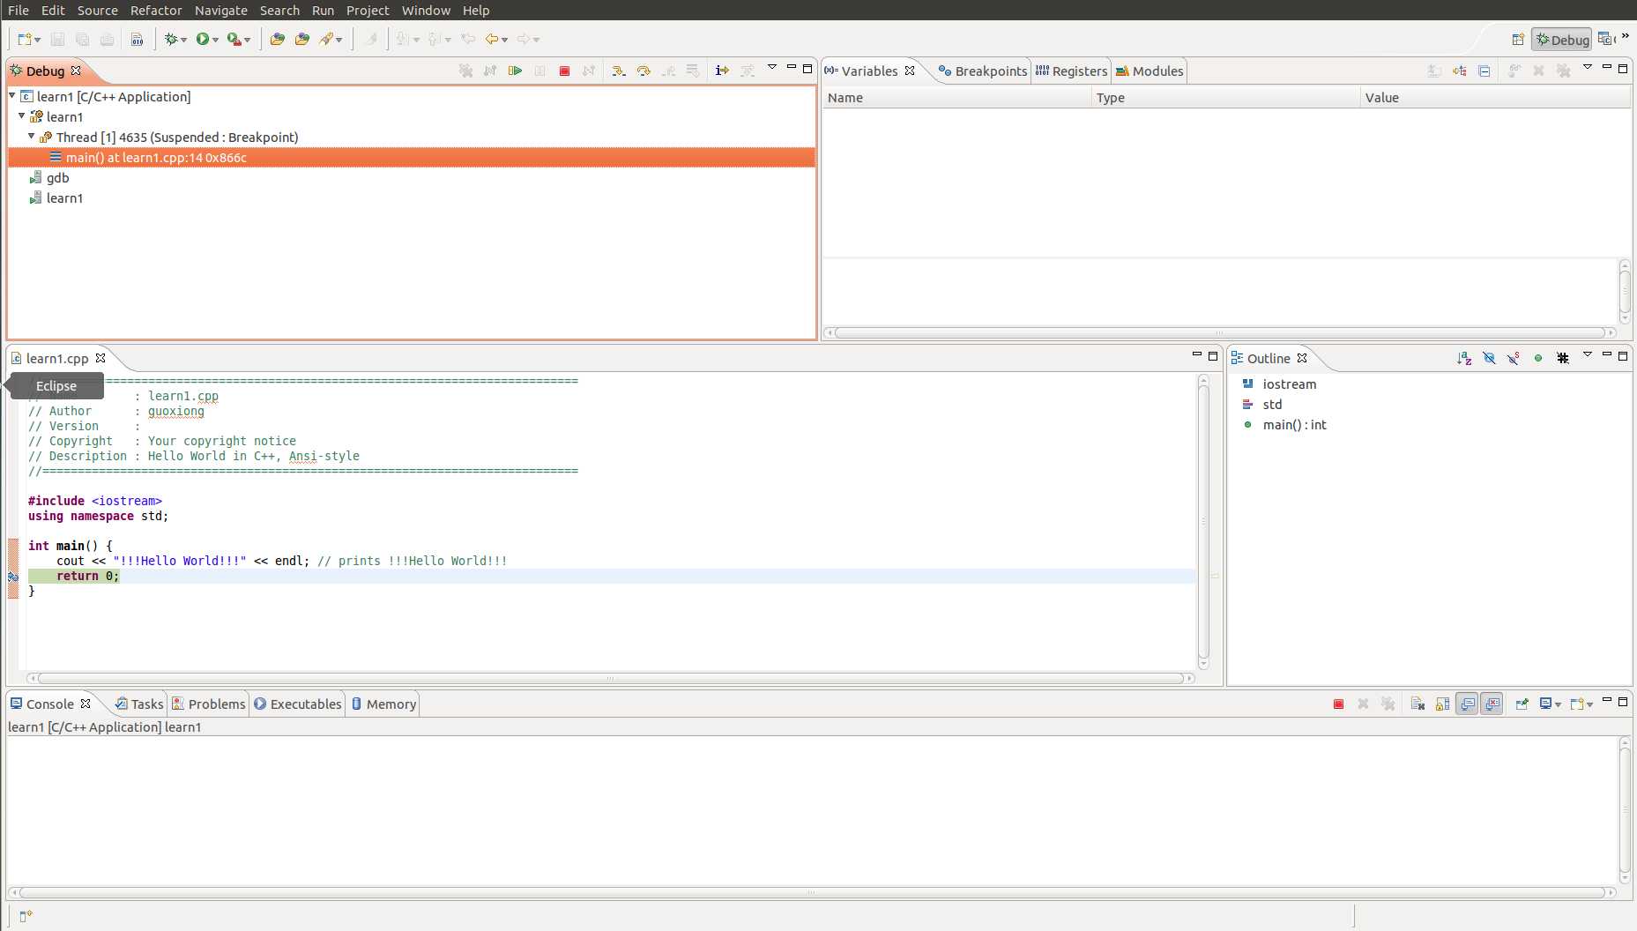Click the Step Into icon
1637x931 pixels.
point(619,71)
